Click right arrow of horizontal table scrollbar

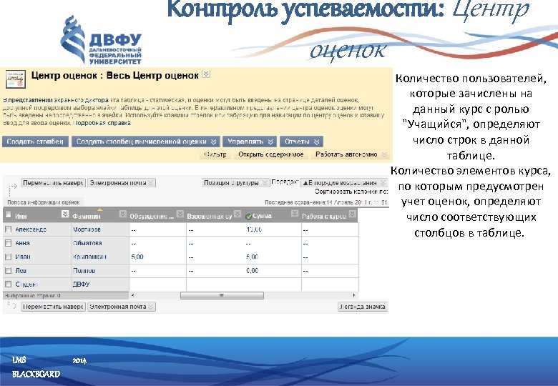[354, 295]
